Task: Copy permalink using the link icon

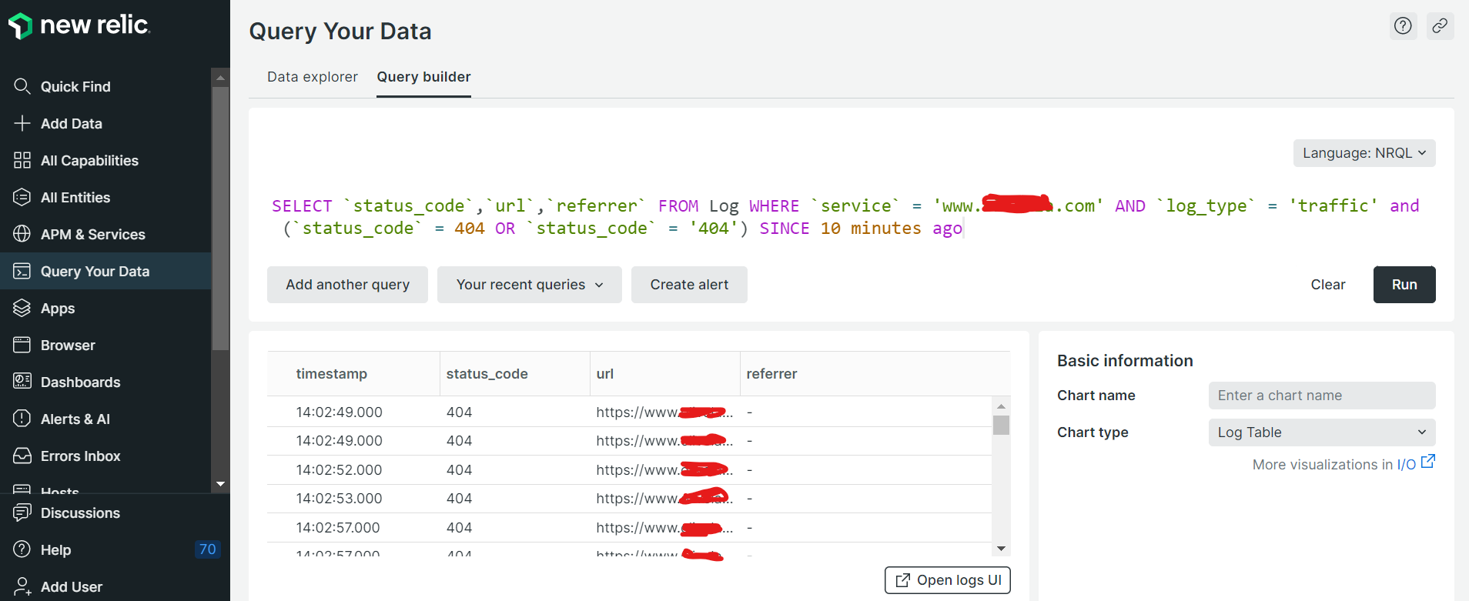Action: (x=1440, y=26)
